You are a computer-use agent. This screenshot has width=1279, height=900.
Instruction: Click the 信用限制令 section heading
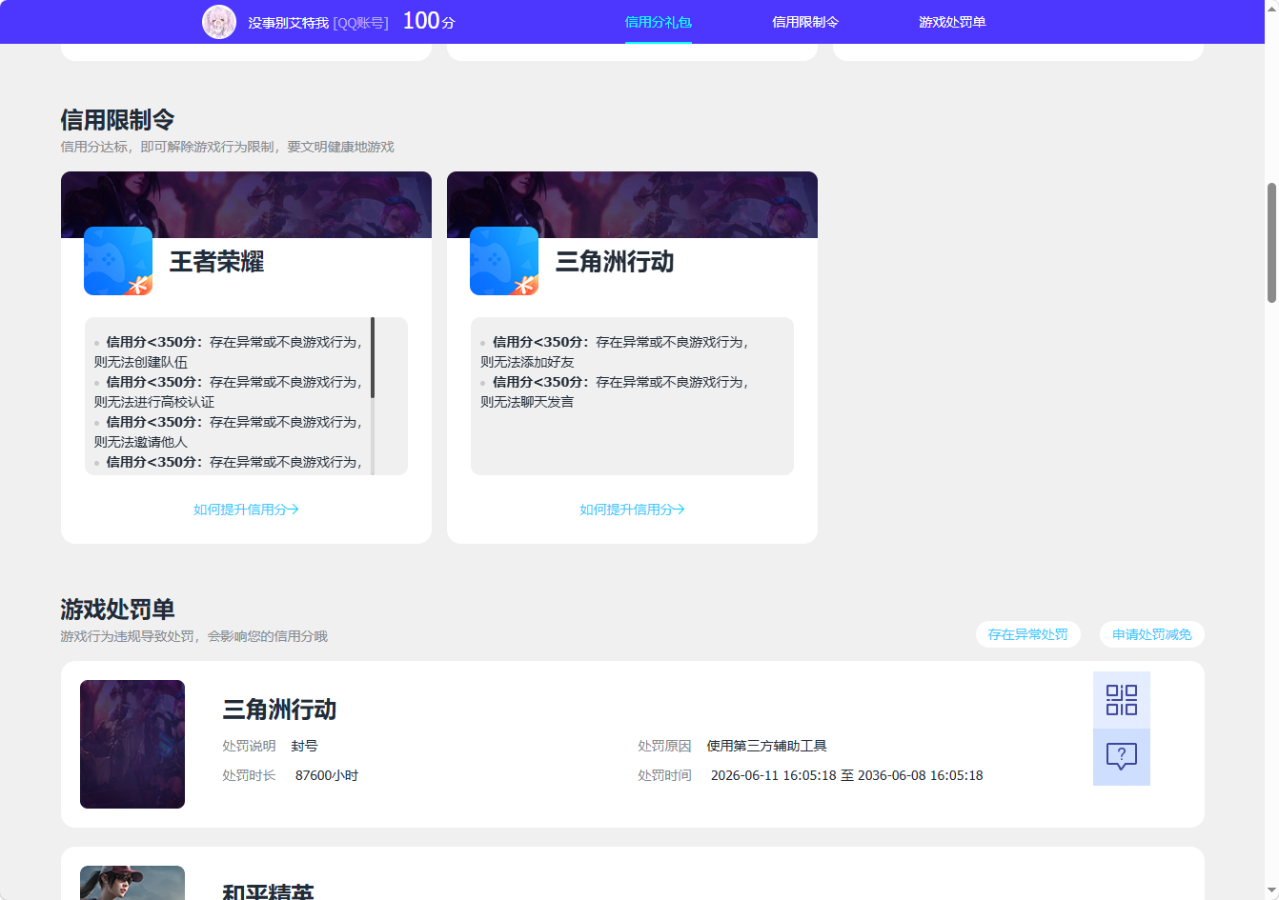point(117,120)
